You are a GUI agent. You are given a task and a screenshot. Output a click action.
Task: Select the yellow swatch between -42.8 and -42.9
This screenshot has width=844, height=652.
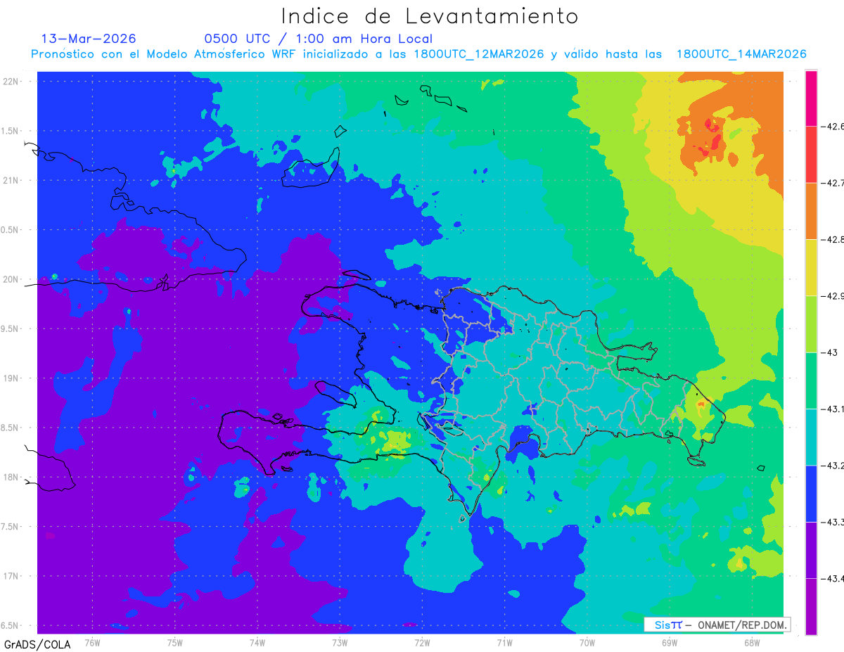pyautogui.click(x=811, y=267)
